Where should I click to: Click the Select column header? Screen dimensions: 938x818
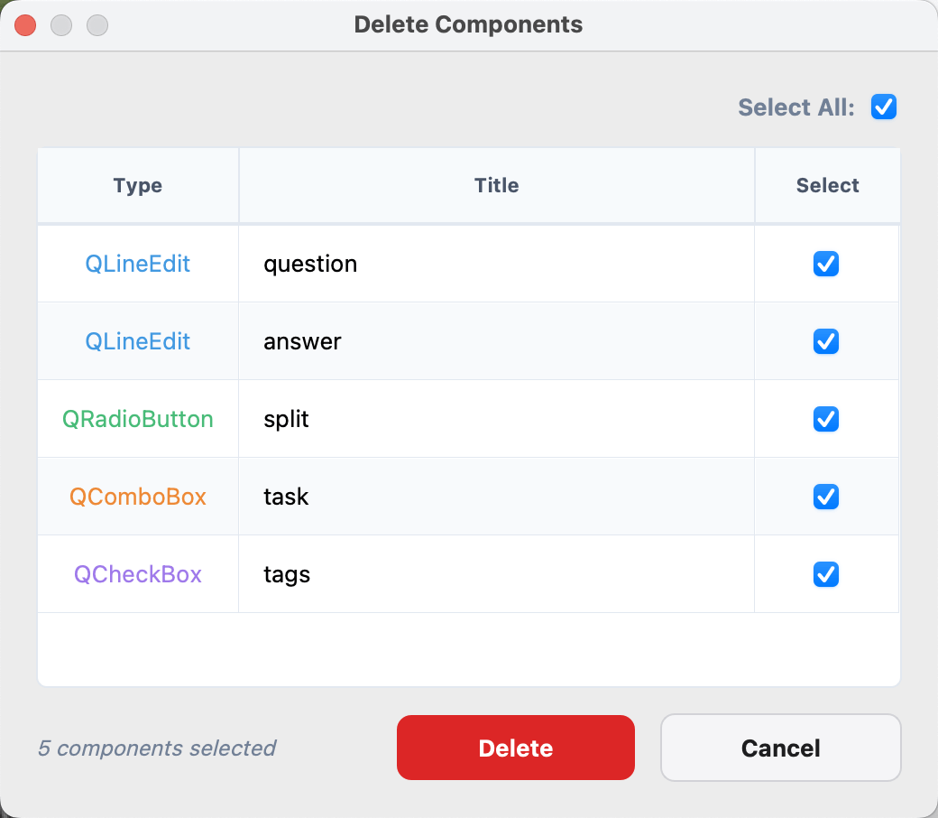coord(827,186)
